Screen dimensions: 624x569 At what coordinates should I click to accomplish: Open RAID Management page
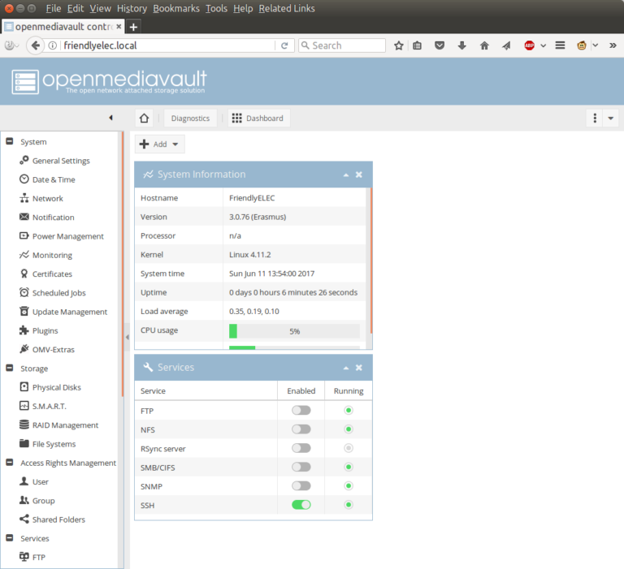pyautogui.click(x=65, y=425)
